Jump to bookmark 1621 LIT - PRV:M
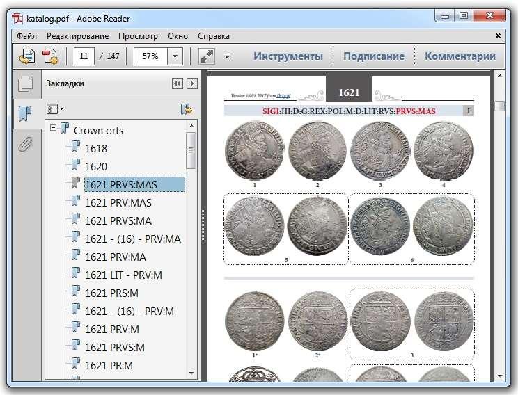The width and height of the screenshot is (518, 395). (123, 275)
